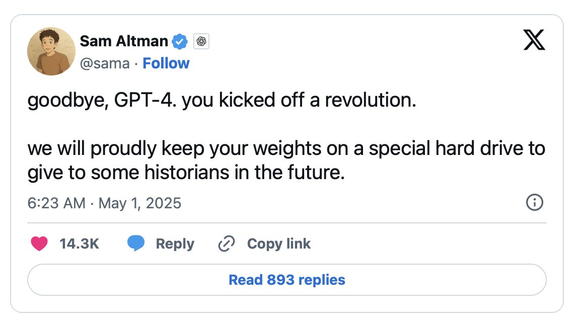This screenshot has width=578, height=322.
Task: Click the word GPT-4 in the tweet
Action: click(146, 101)
